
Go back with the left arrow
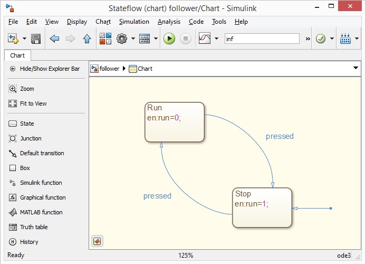coord(54,39)
